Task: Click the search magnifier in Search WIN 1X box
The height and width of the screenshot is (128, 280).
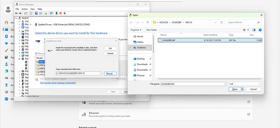Action: (x=258, y=22)
